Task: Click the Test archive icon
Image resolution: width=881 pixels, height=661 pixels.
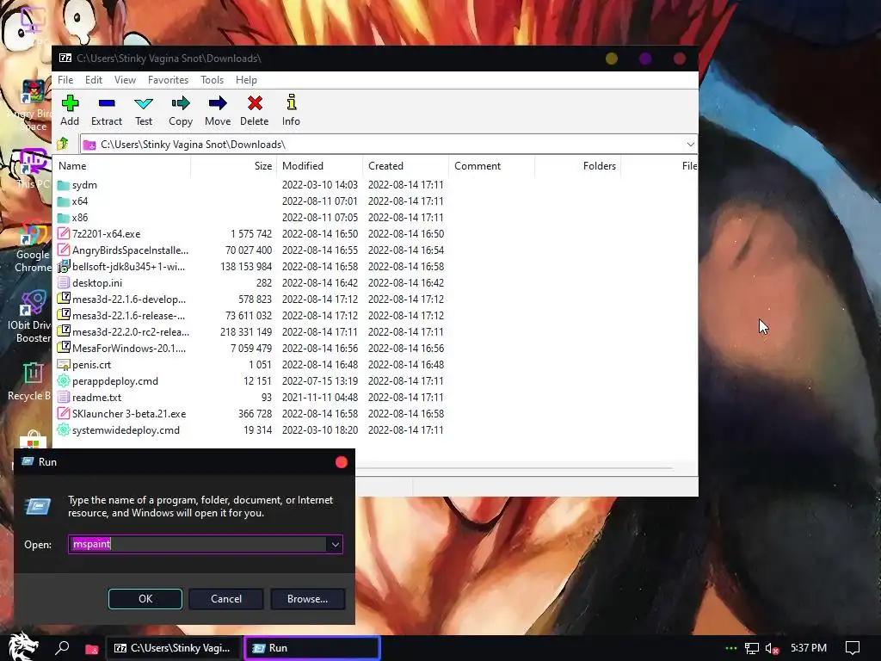Action: 144,103
